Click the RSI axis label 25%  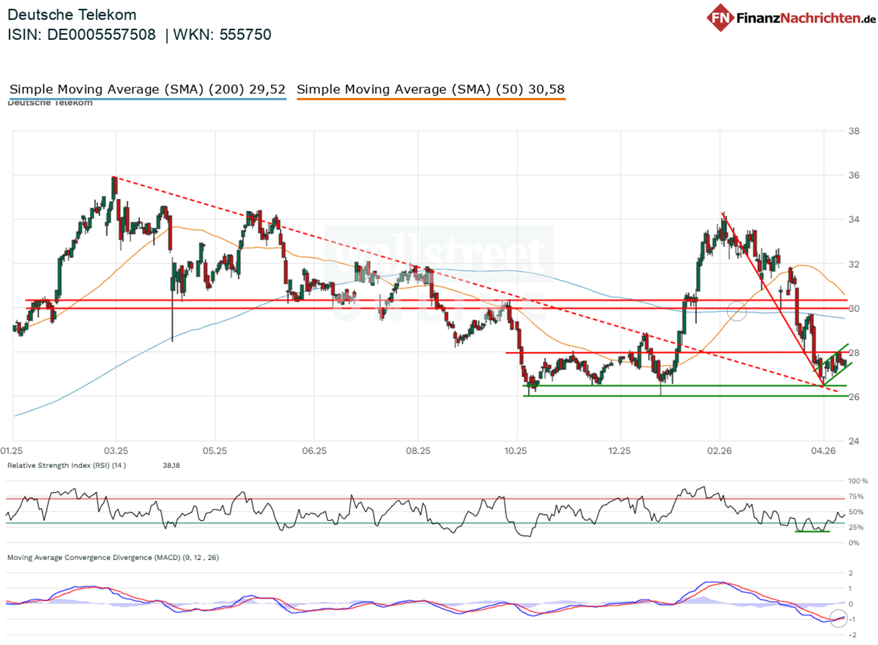click(x=856, y=527)
